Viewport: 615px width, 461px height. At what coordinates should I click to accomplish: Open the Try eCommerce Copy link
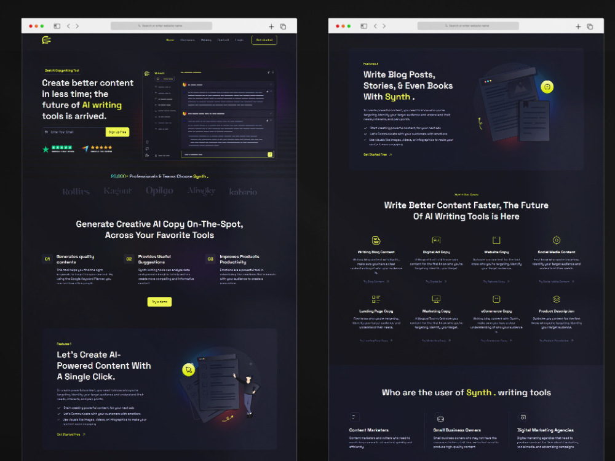click(x=496, y=341)
